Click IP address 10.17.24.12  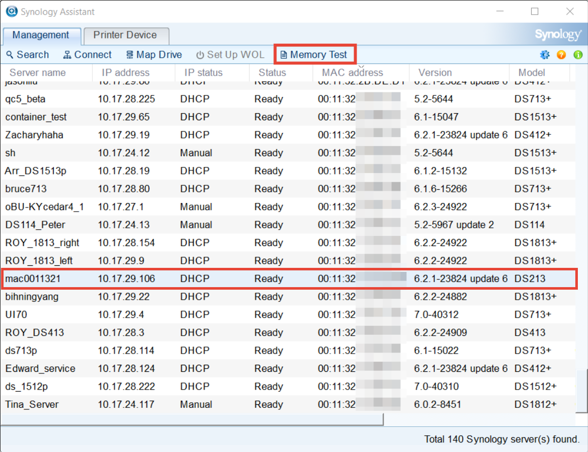124,153
